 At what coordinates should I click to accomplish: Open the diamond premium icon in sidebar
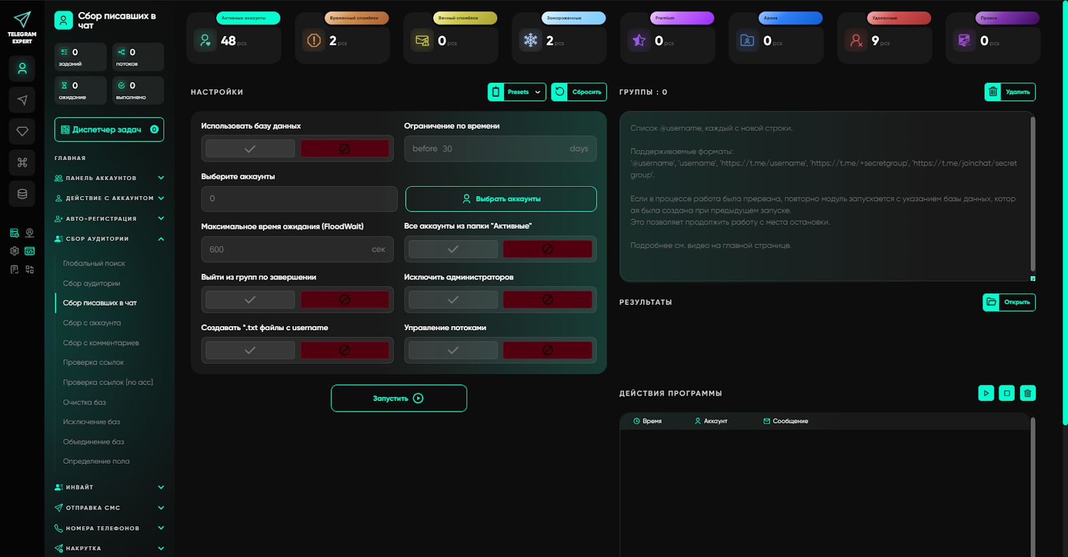[x=22, y=131]
